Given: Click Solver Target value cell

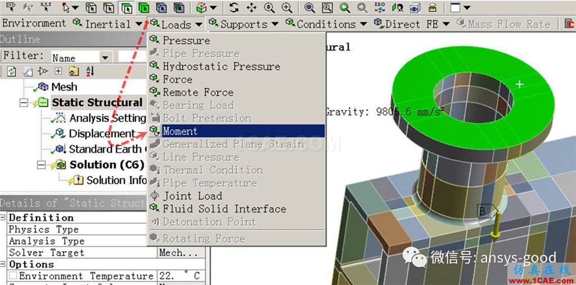Looking at the screenshot, I should pos(181,253).
